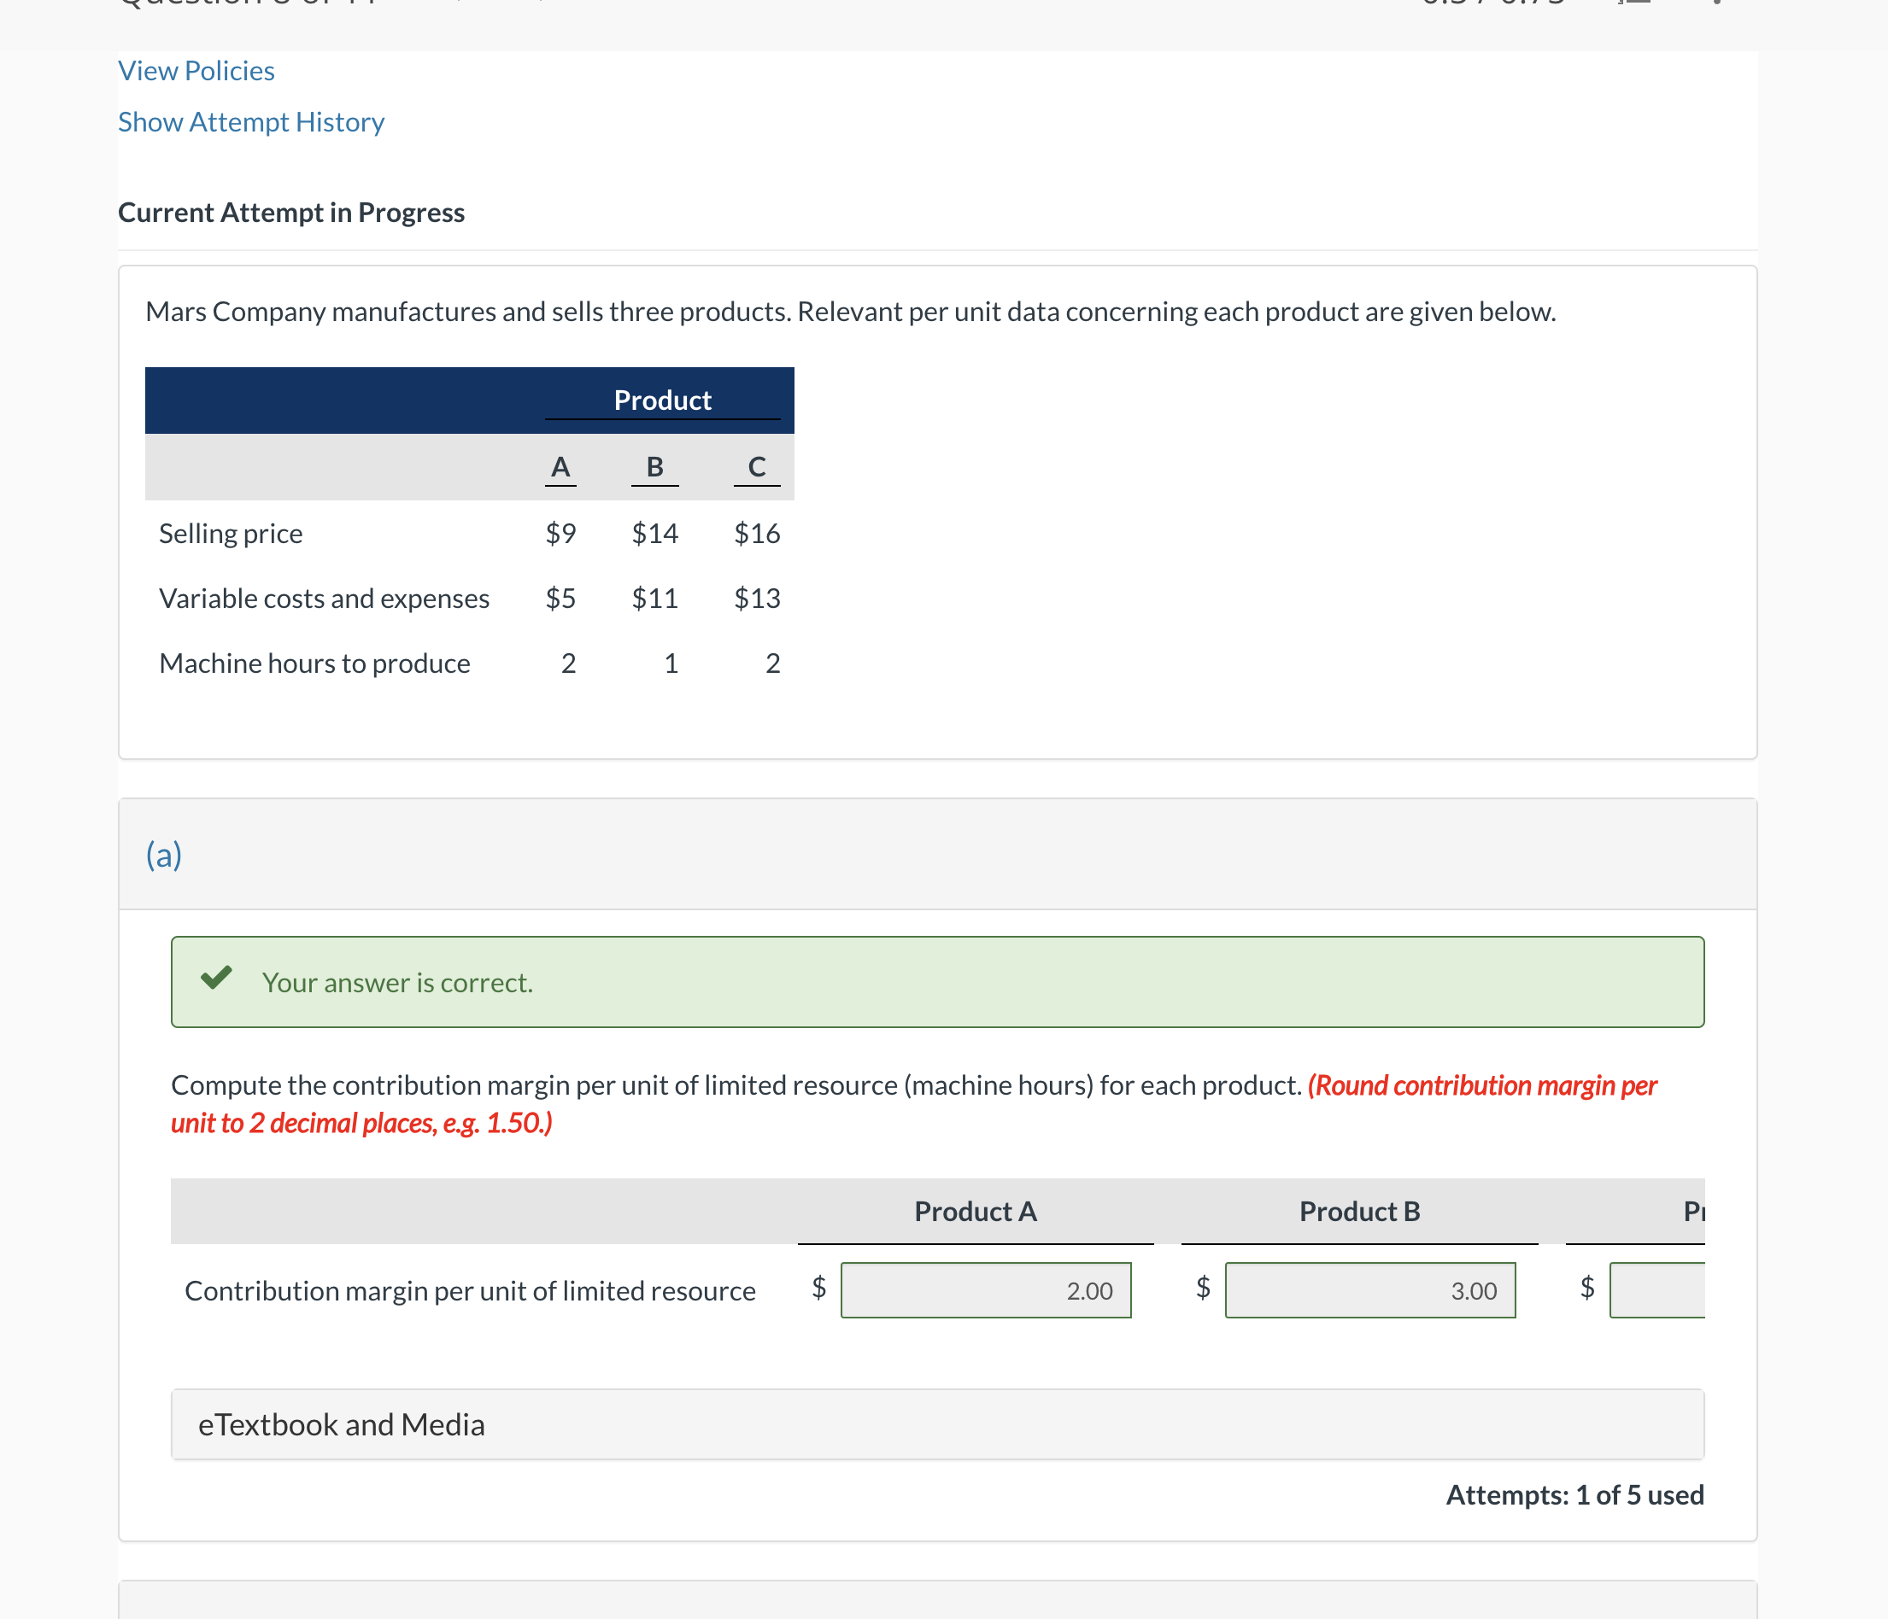Click the green checkmark correct answer icon
This screenshot has width=1888, height=1619.
215,980
